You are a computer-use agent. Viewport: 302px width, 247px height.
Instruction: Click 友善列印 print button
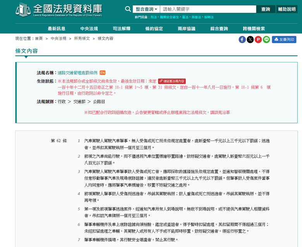coord(284,39)
